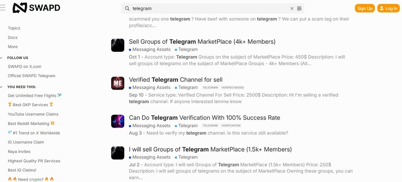Image resolution: width=402 pixels, height=182 pixels.
Task: Open avatar of 4k+ Members seller
Action: (117, 45)
